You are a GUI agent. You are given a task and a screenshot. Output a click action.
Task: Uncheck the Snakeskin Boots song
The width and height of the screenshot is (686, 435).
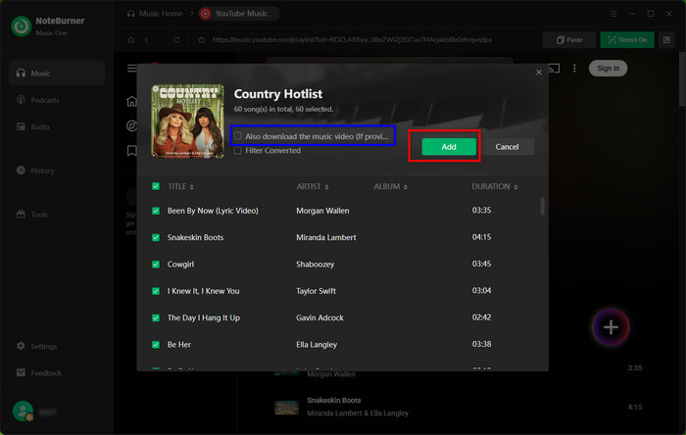coord(156,237)
